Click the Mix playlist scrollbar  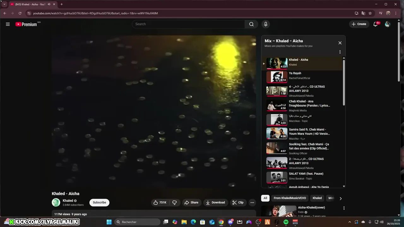point(344,82)
